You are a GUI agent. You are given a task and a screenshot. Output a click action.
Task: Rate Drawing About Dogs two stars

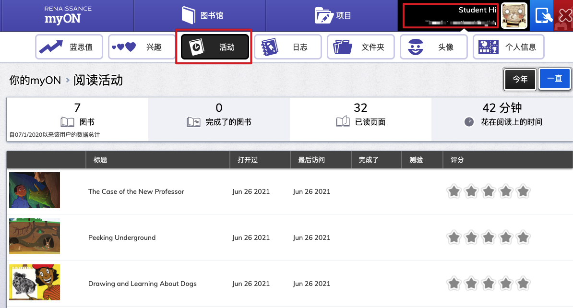(471, 283)
